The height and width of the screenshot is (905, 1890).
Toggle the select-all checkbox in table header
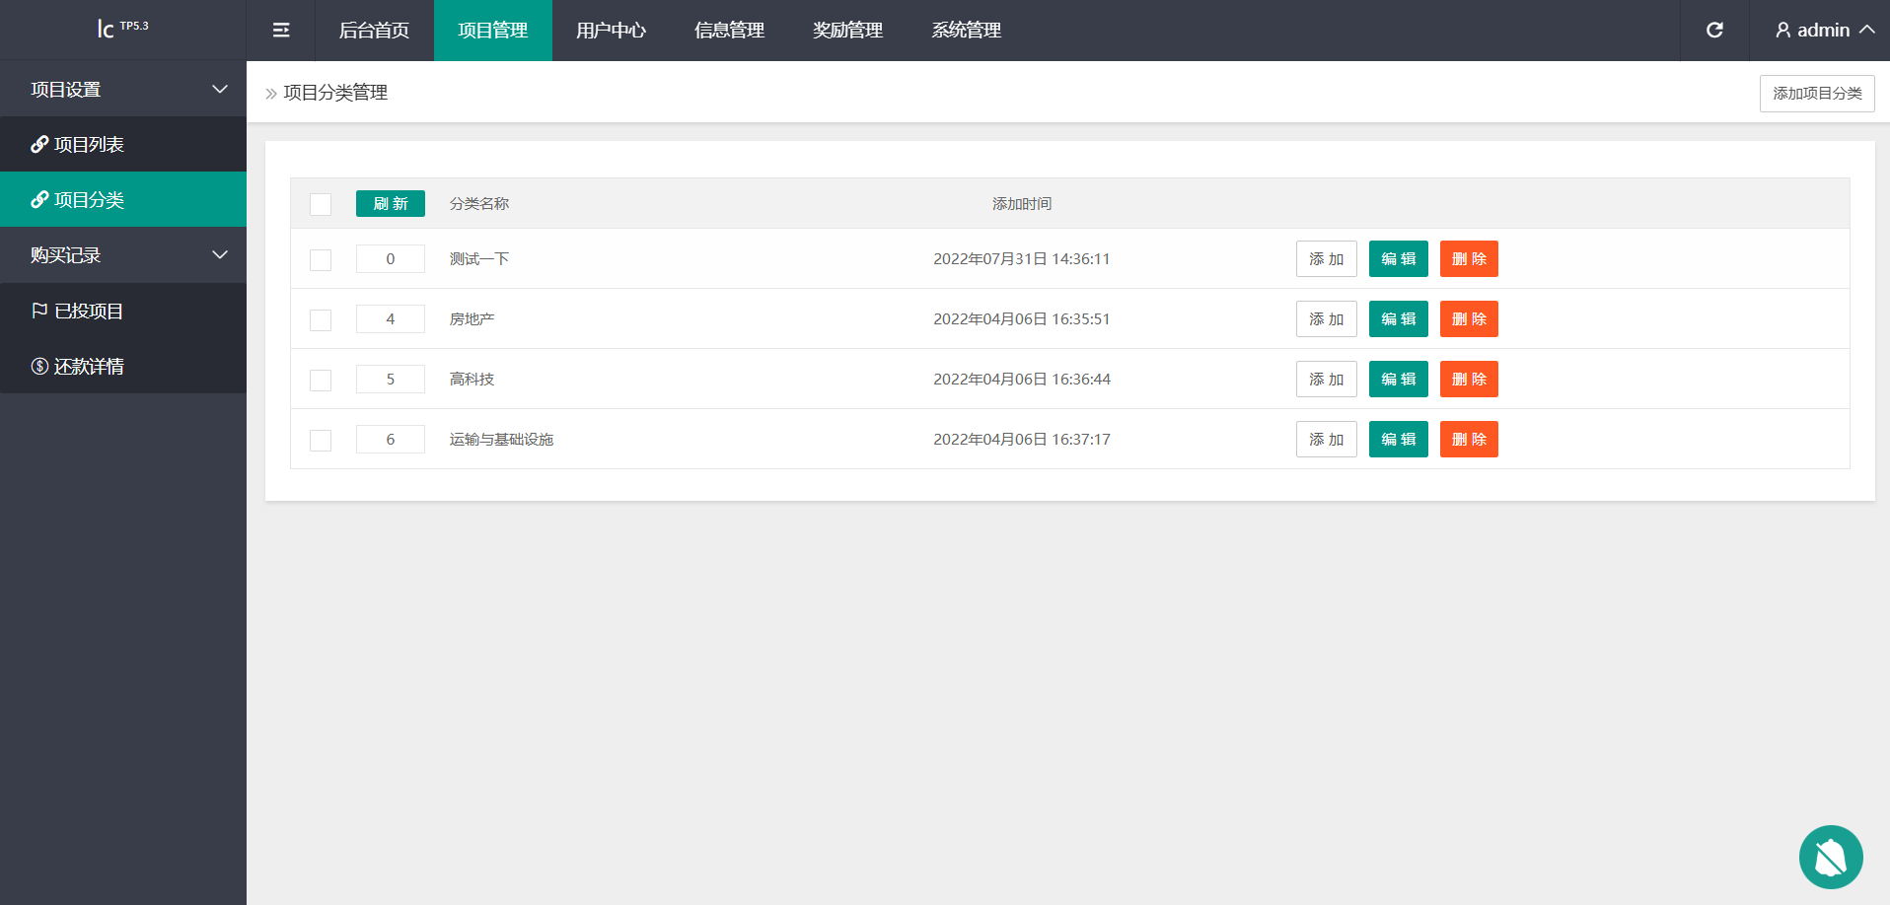[x=321, y=204]
